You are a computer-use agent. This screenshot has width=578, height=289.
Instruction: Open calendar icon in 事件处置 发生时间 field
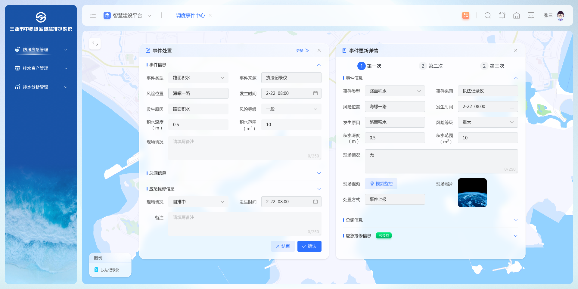(315, 93)
